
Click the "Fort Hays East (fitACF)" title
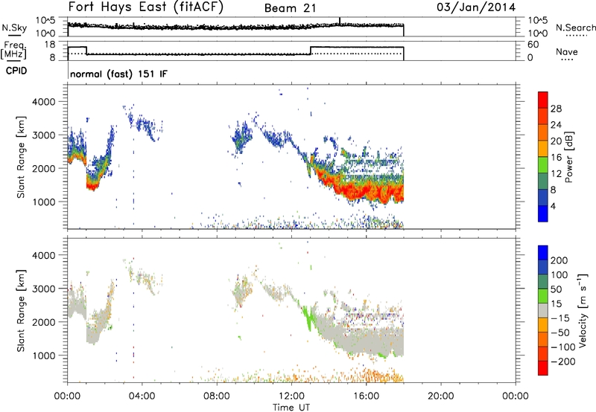146,7
